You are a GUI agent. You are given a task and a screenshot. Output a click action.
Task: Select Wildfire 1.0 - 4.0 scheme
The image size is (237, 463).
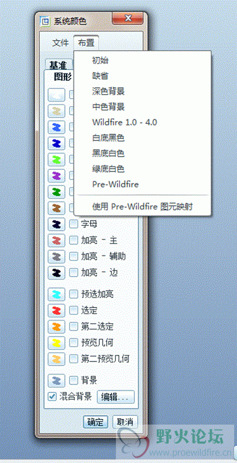[x=142, y=122]
